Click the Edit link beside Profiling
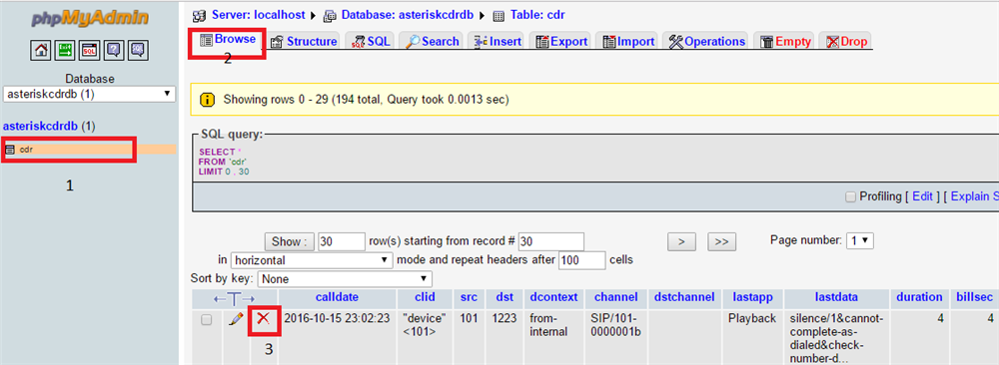The height and width of the screenshot is (365, 999). (x=922, y=197)
